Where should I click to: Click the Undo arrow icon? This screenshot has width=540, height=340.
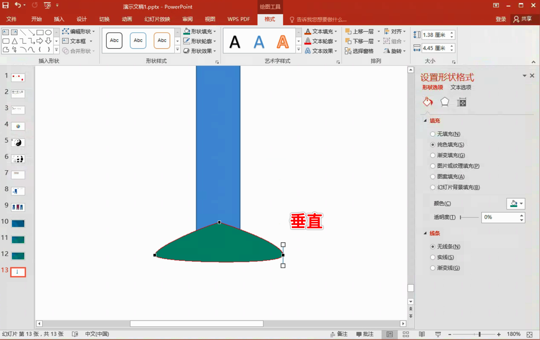click(x=18, y=5)
